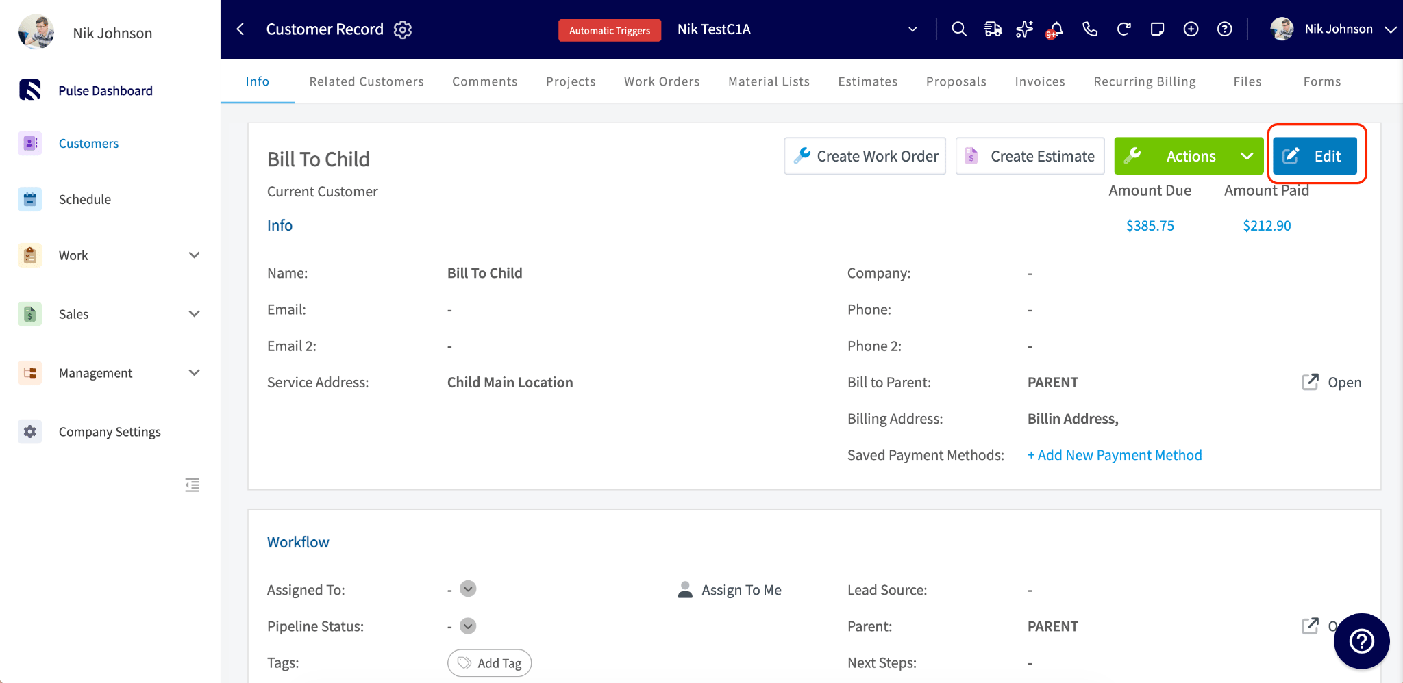Click the phone call icon

[x=1090, y=29]
